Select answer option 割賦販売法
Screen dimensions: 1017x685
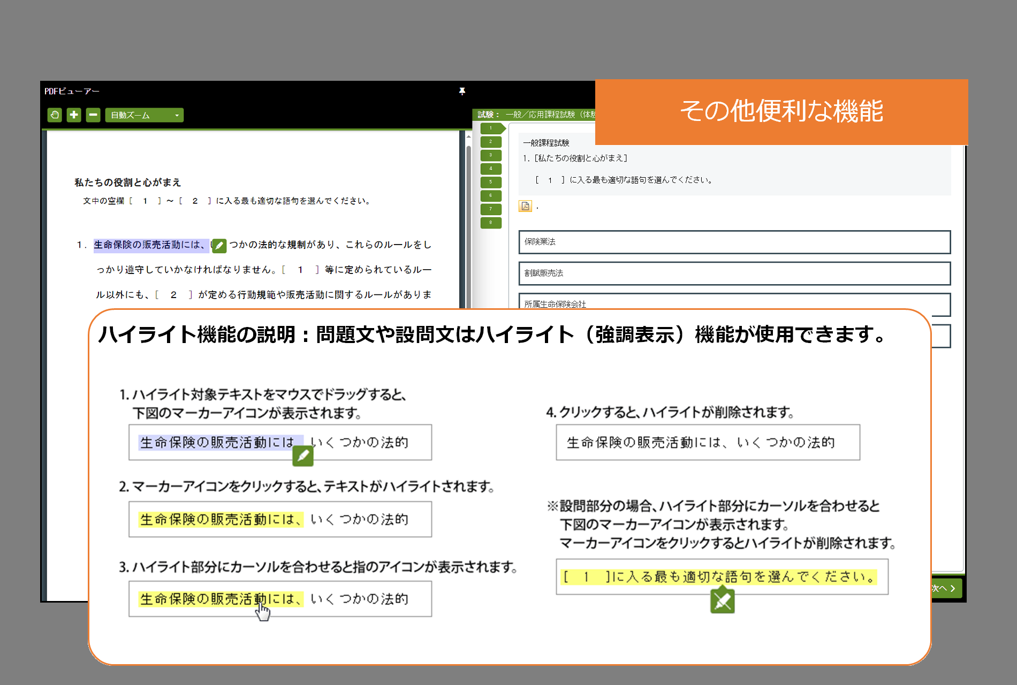point(734,273)
